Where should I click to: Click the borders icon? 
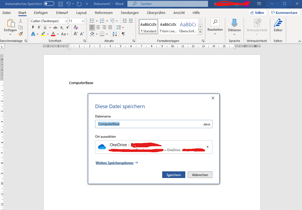tap(102, 34)
